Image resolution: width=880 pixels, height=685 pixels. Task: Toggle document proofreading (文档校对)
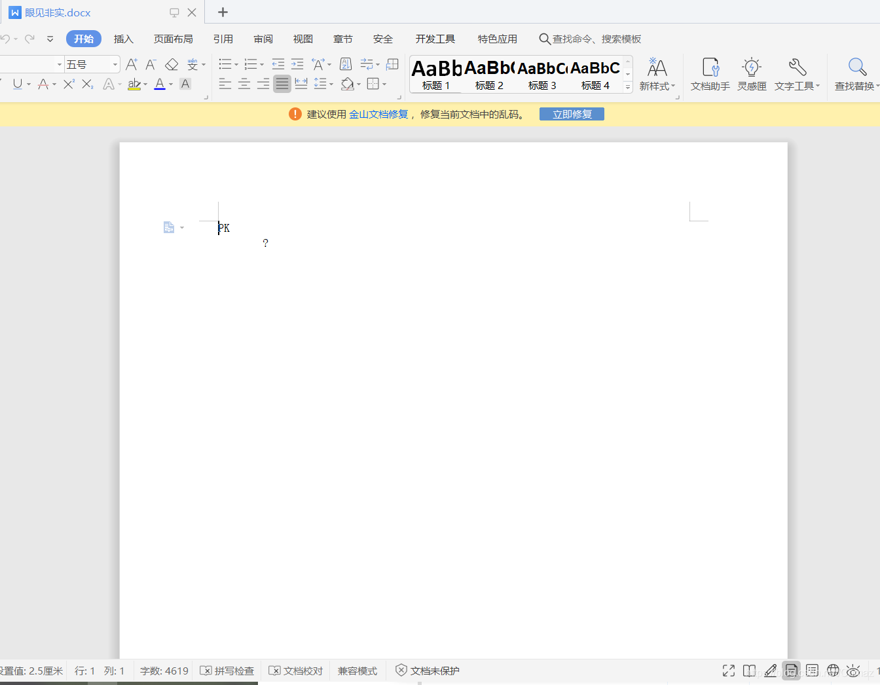tap(296, 671)
